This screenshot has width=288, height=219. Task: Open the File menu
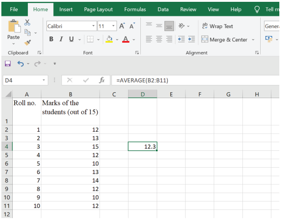coord(14,9)
